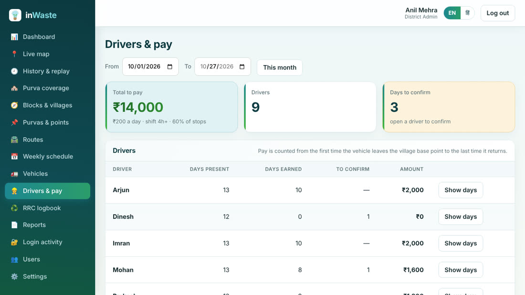Click the Purvas & points pushpin icon

(14, 122)
